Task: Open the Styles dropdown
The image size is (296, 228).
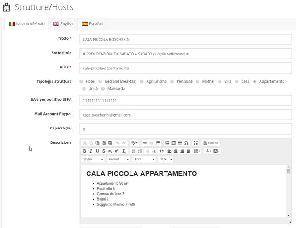Action: (x=93, y=159)
